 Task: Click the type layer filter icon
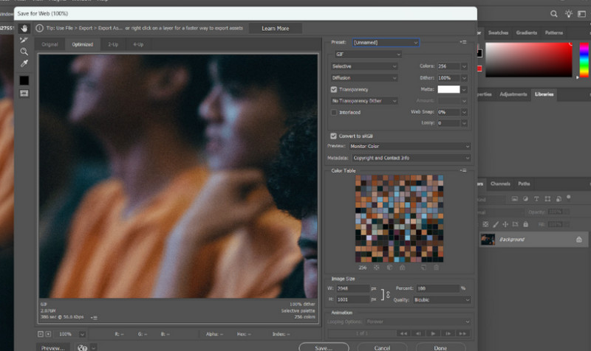(536, 198)
